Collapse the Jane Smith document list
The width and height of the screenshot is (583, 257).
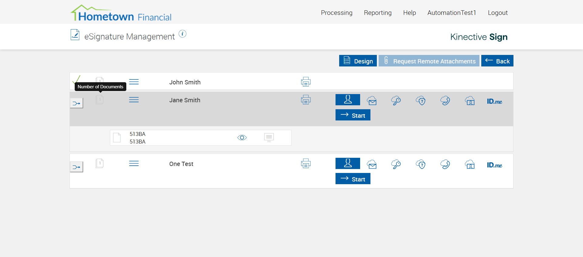click(x=77, y=103)
